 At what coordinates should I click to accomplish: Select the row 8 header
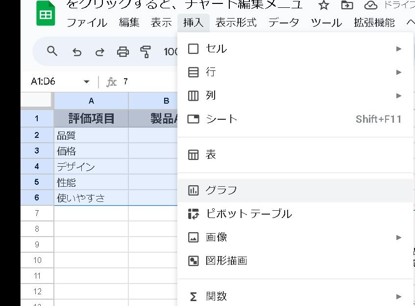[x=37, y=229]
